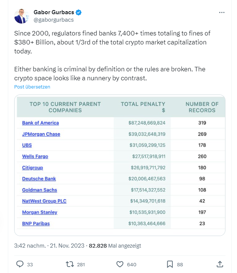Click the Gabor Gurbacs display name
This screenshot has width=237, height=273.
[54, 12]
